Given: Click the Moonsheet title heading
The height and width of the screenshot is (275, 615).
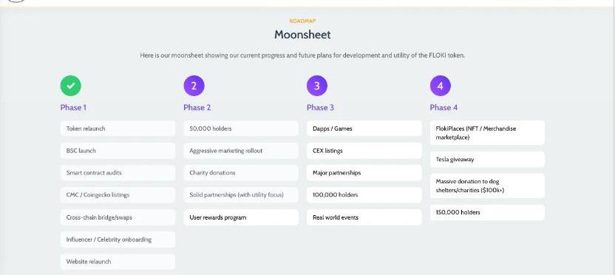Looking at the screenshot, I should coord(302,35).
